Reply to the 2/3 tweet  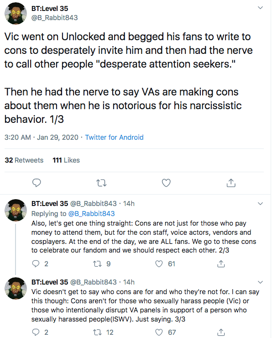pyautogui.click(x=36, y=264)
